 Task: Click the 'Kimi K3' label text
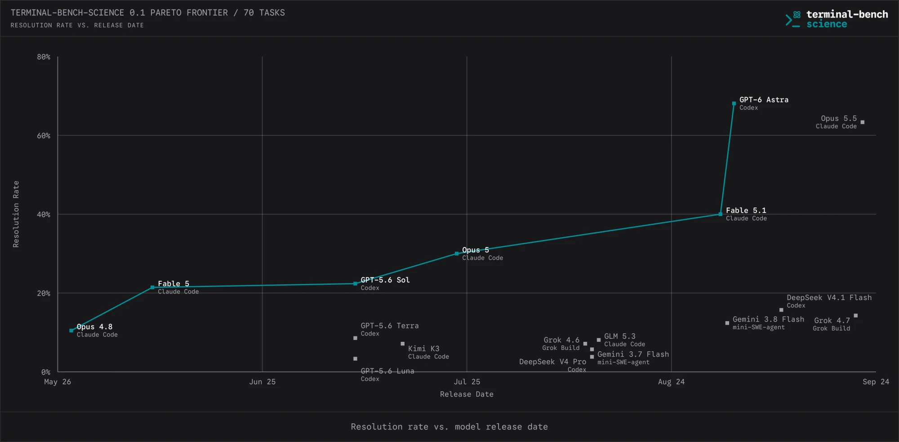click(424, 349)
